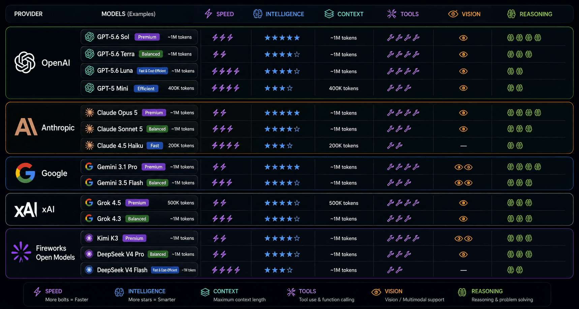Viewport: 579px width, 309px height.
Task: Click the large OpenAI provider logo
Action: (x=25, y=62)
